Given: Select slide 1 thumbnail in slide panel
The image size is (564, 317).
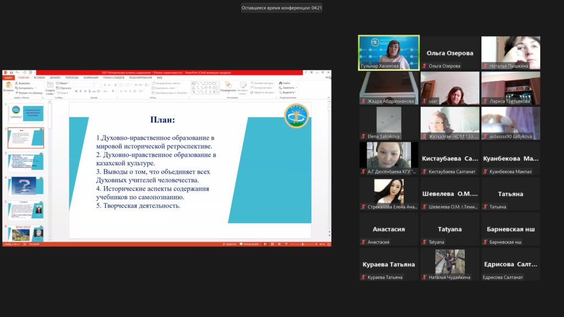Looking at the screenshot, I should 26,113.
